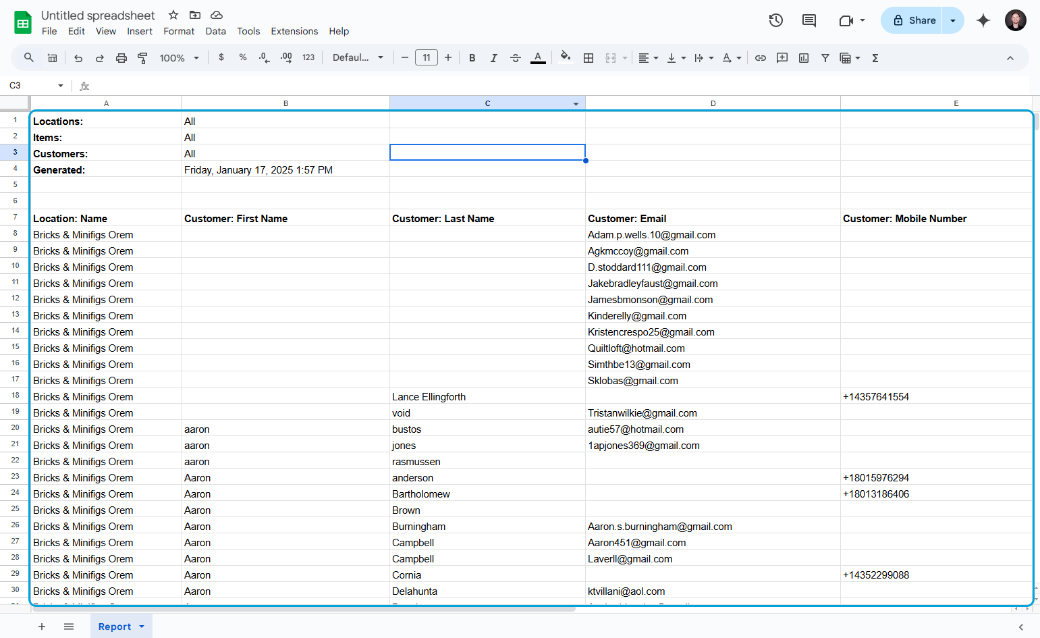
Task: Open the zoom 100% dropdown
Action: (x=180, y=58)
